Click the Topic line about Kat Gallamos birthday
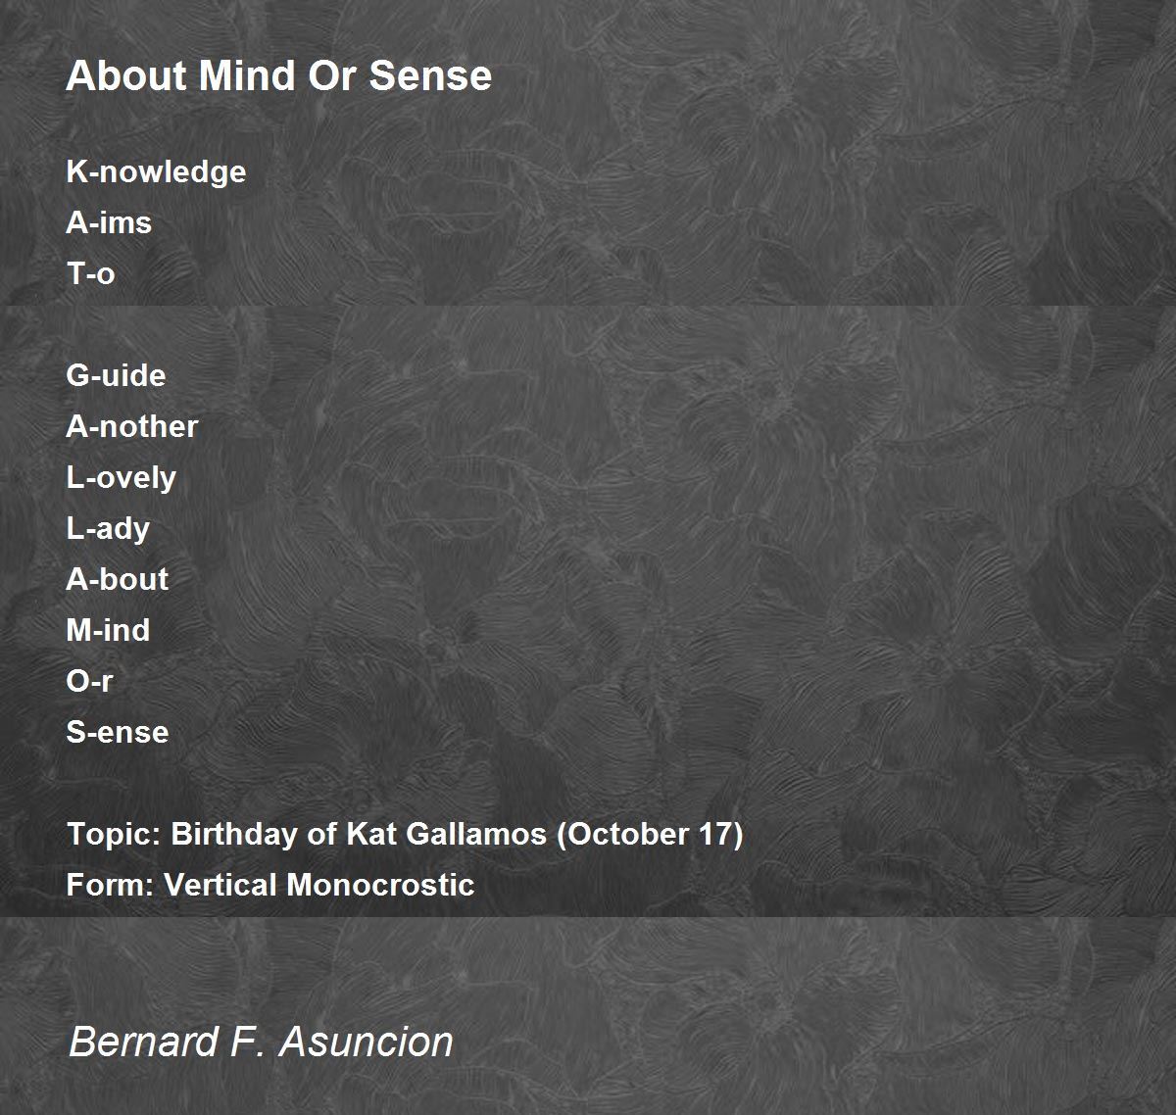This screenshot has width=1176, height=1115. pyautogui.click(x=405, y=834)
